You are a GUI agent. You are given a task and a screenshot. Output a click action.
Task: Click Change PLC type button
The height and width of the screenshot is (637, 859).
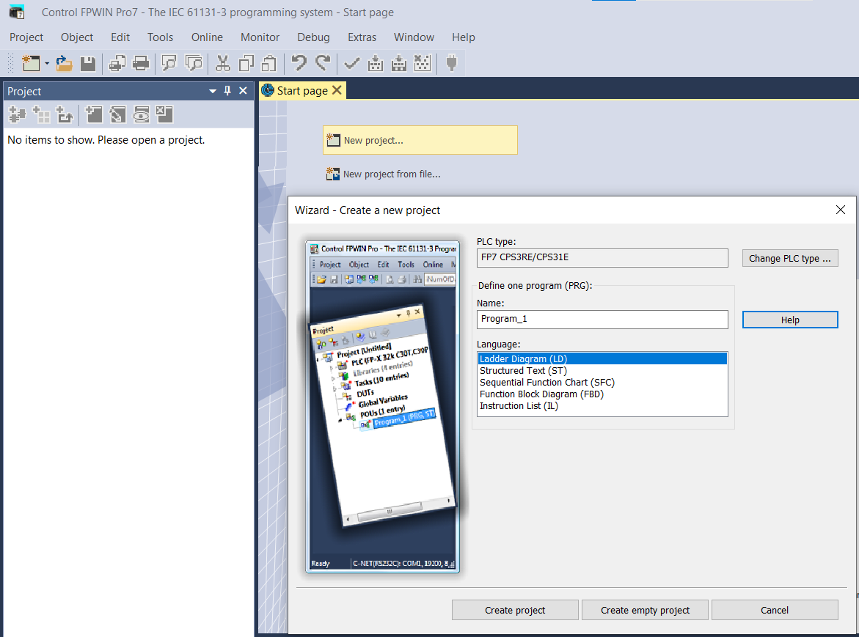[790, 258]
